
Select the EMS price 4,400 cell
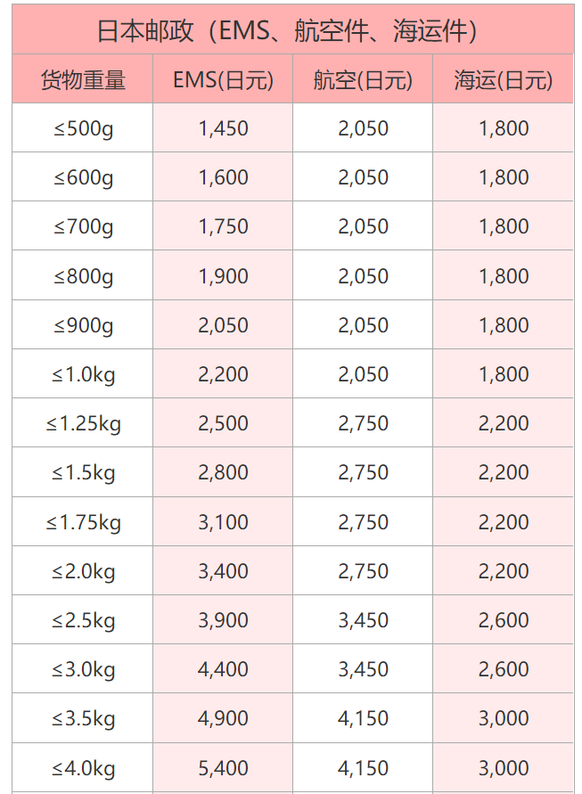[223, 669]
